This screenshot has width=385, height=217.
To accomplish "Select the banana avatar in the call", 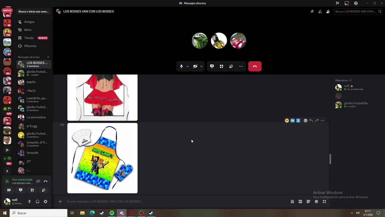I will [x=219, y=41].
